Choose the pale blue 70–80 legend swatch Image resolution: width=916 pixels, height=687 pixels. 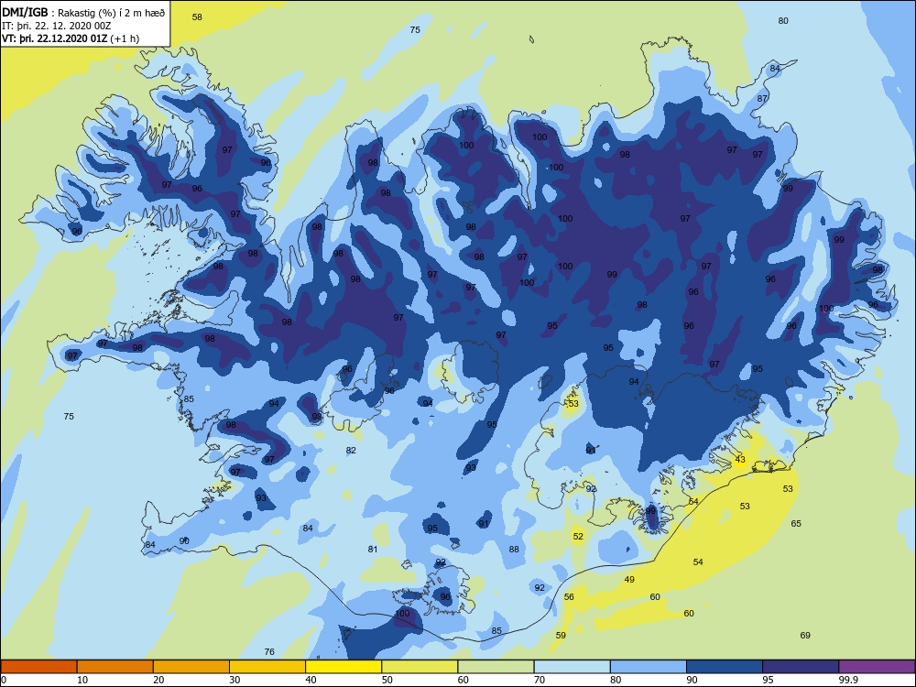tap(572, 667)
